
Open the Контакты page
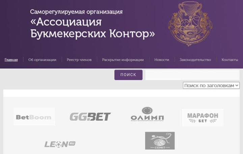(230, 60)
